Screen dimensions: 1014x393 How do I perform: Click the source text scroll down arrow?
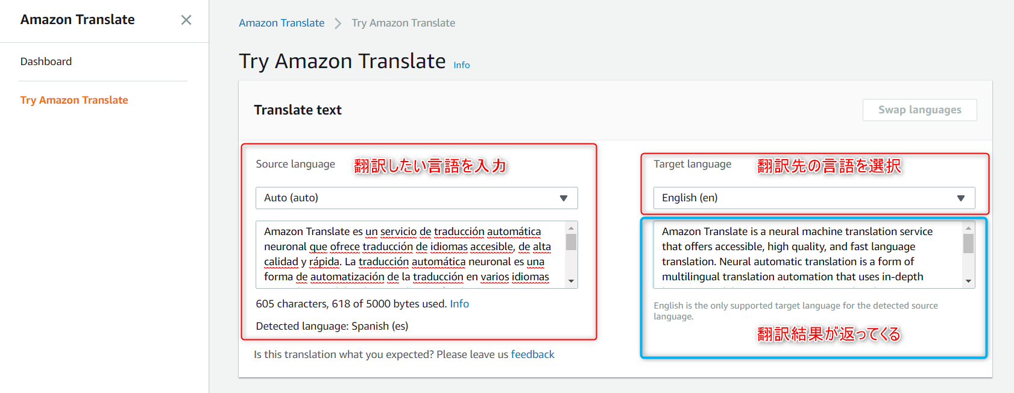coord(571,281)
